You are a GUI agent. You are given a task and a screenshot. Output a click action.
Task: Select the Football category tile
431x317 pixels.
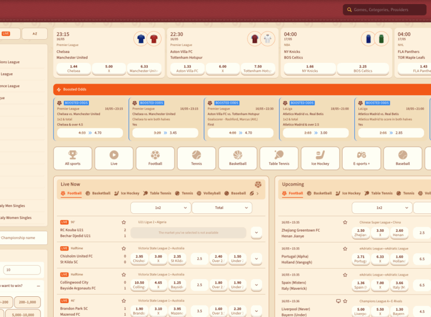[x=155, y=158]
